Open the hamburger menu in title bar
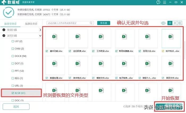The image size is (186, 113). (164, 2)
